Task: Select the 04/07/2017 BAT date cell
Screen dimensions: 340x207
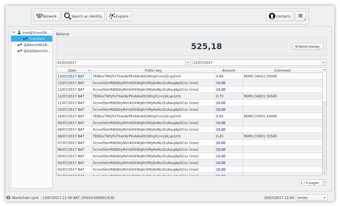Action: [x=74, y=163]
